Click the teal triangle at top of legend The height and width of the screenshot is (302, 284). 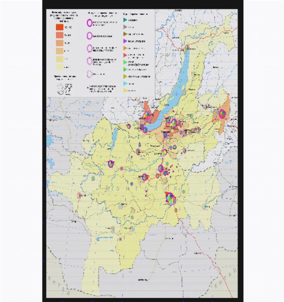[125, 20]
